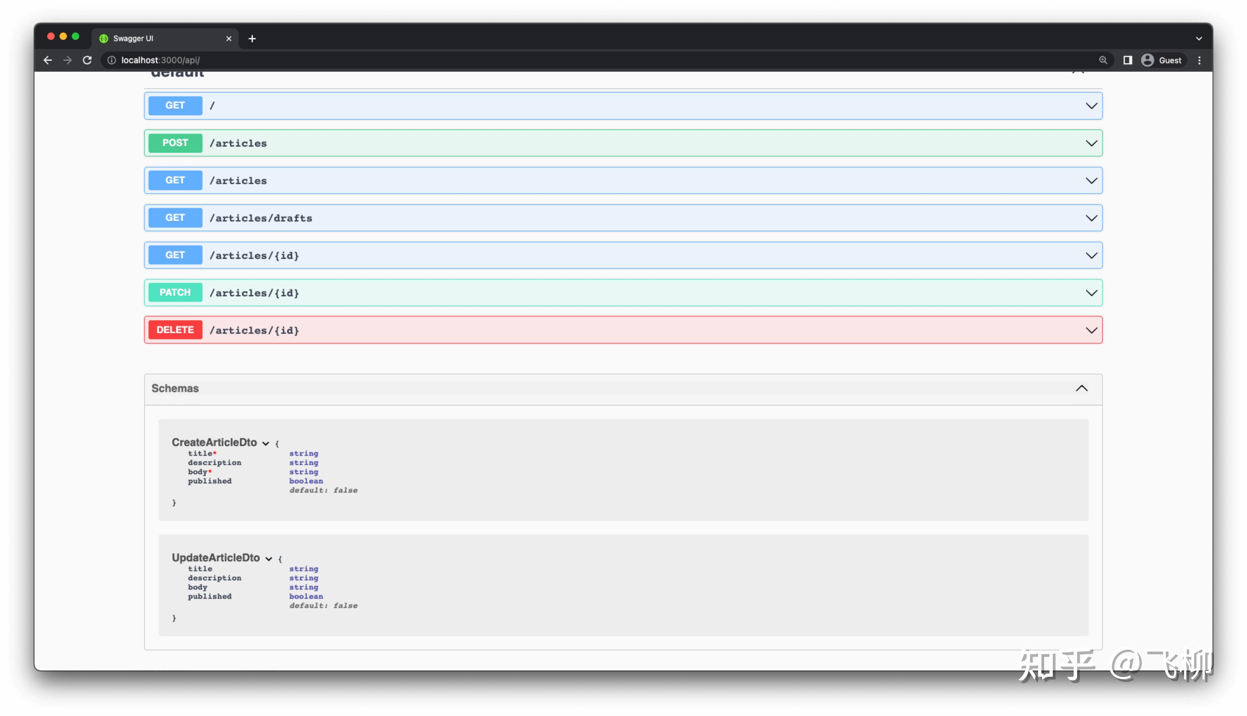Open the Chrome three-dot menu
The image size is (1247, 716).
pos(1199,60)
